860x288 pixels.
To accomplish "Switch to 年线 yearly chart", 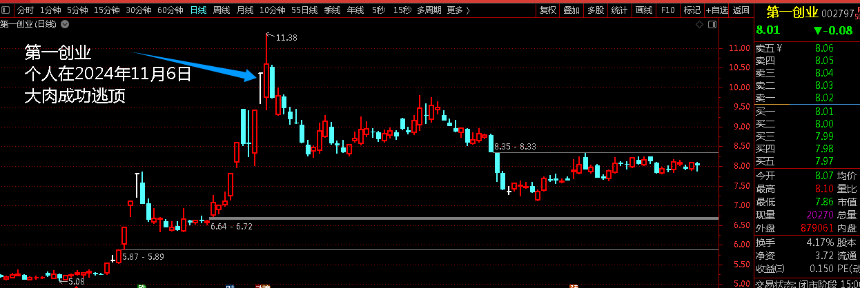I will click(x=355, y=10).
